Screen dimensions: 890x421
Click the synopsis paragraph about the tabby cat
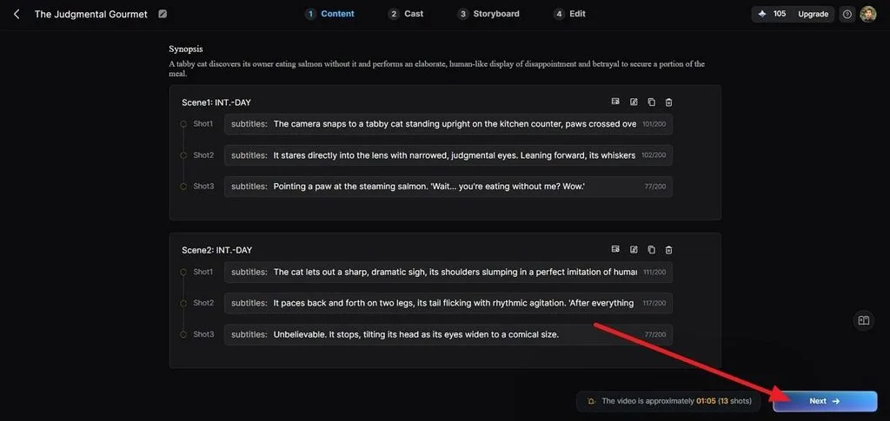pyautogui.click(x=436, y=69)
